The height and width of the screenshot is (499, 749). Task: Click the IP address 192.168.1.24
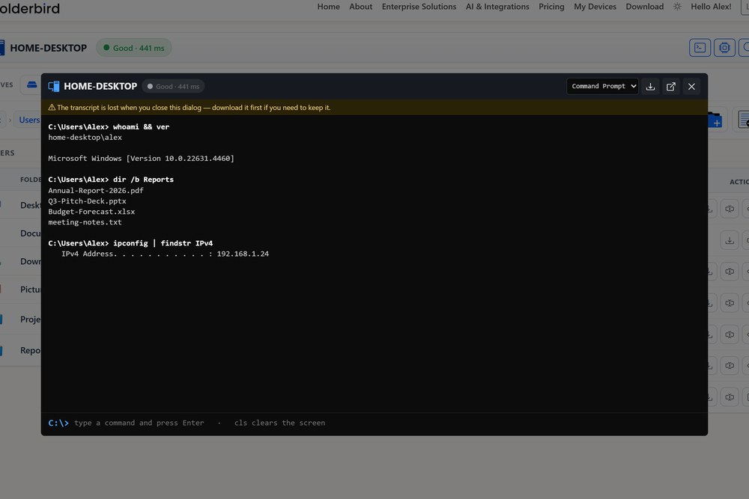click(x=243, y=254)
